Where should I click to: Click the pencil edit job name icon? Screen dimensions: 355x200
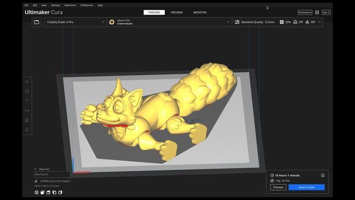pos(36,181)
